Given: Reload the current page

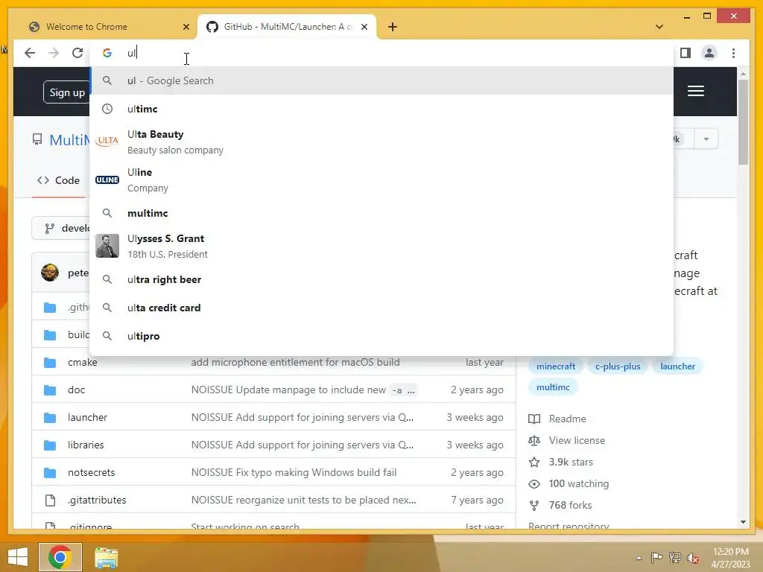Looking at the screenshot, I should pyautogui.click(x=77, y=53).
